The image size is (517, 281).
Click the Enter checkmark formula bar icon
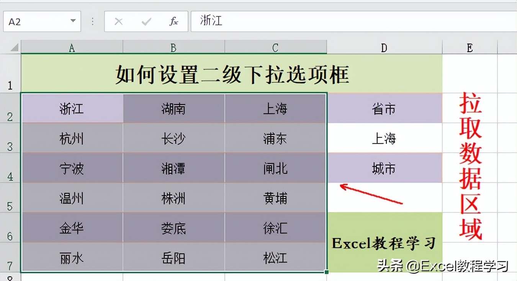point(146,21)
